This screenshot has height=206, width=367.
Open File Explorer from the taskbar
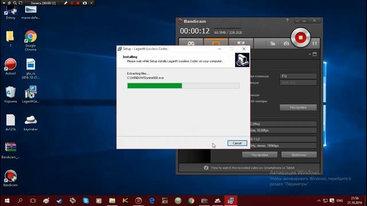[112, 201]
